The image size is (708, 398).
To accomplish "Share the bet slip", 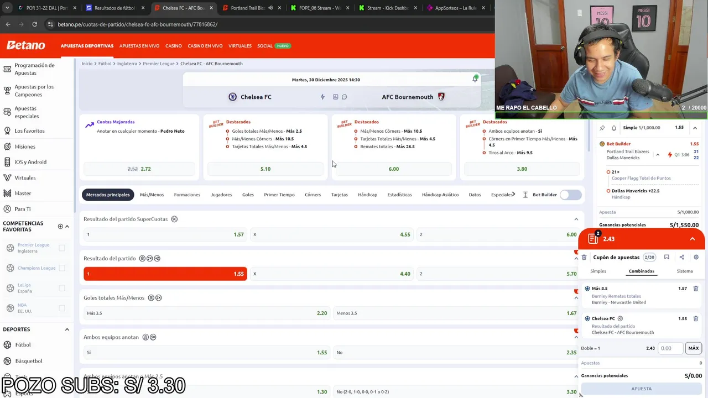I will tap(681, 257).
